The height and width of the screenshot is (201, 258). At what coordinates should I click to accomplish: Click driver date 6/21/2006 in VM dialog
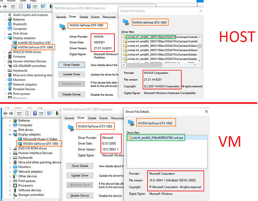[x=109, y=143]
